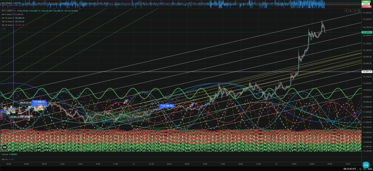373x171 pixels.
Task: Click the 117,960.41 price label
Action: (39, 102)
